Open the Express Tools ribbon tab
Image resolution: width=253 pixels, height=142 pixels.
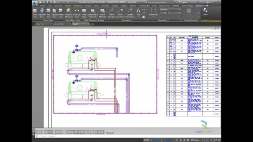click(164, 6)
